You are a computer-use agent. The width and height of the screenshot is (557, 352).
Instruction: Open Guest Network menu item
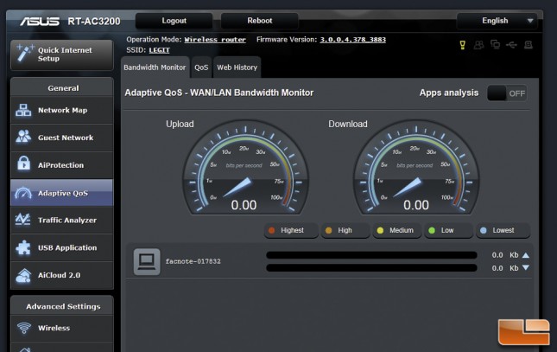pos(62,138)
